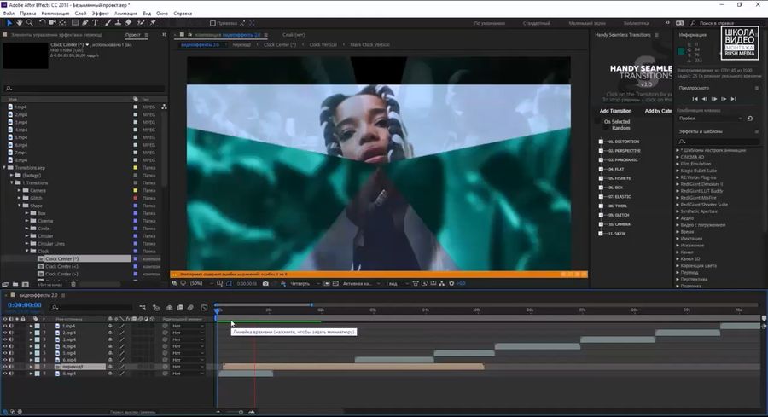768x417 pixels.
Task: Expand the 06. BOX category
Action: click(601, 188)
